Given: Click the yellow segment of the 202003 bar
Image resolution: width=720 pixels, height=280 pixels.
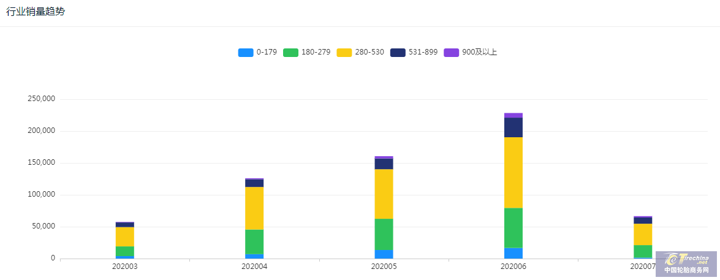Looking at the screenshot, I should pyautogui.click(x=125, y=236).
